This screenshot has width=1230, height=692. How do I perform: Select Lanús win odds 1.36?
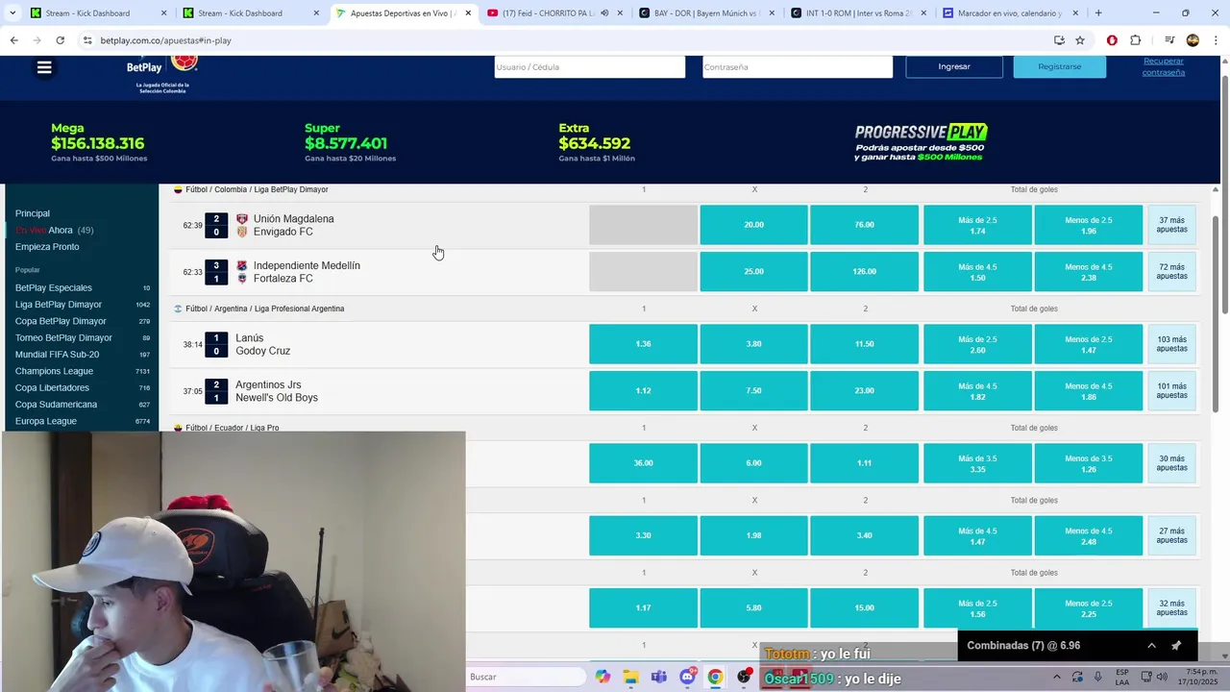pos(643,344)
